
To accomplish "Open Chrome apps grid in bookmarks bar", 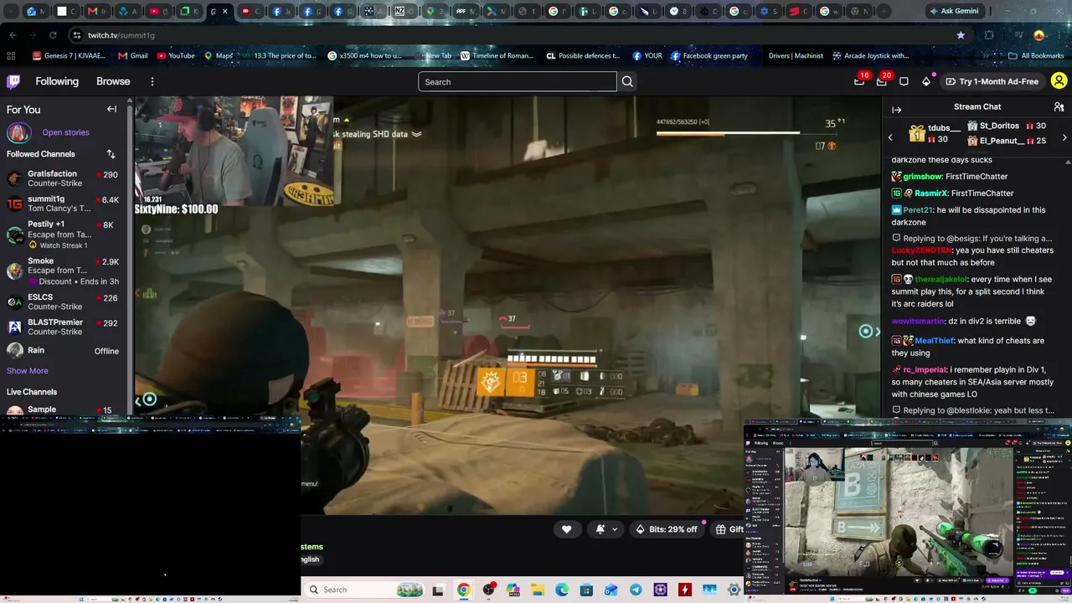I will (11, 56).
